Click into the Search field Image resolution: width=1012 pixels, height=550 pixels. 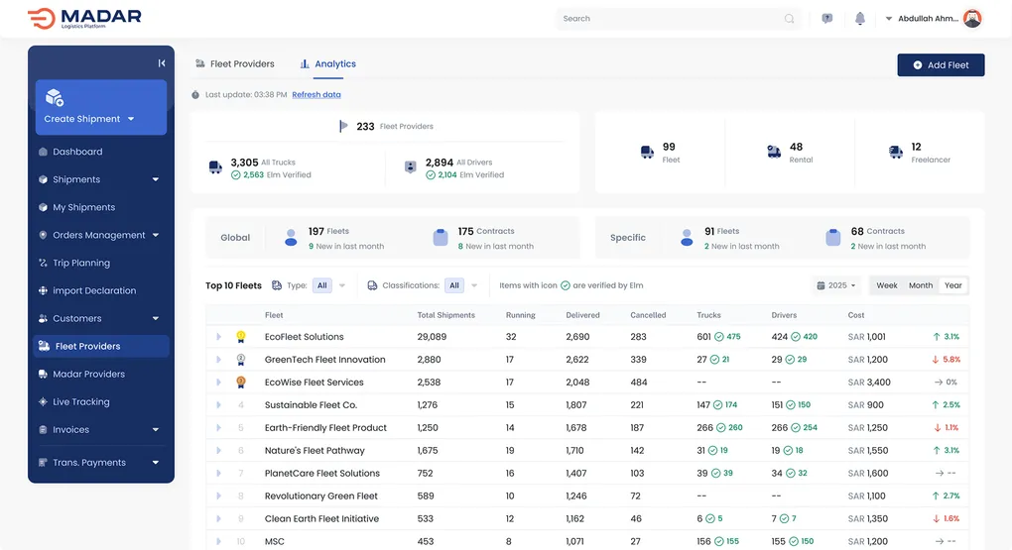(x=670, y=19)
